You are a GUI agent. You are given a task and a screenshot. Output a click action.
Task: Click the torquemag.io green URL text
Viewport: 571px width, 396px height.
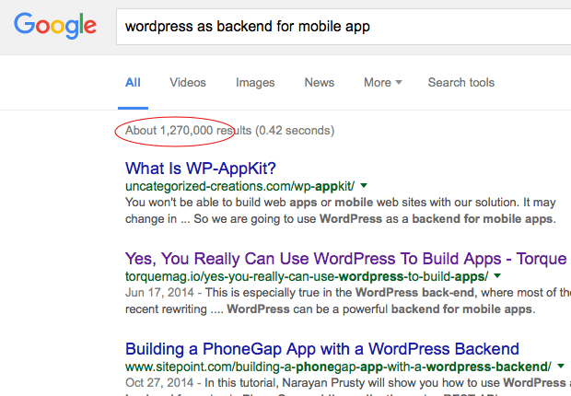[x=306, y=276]
